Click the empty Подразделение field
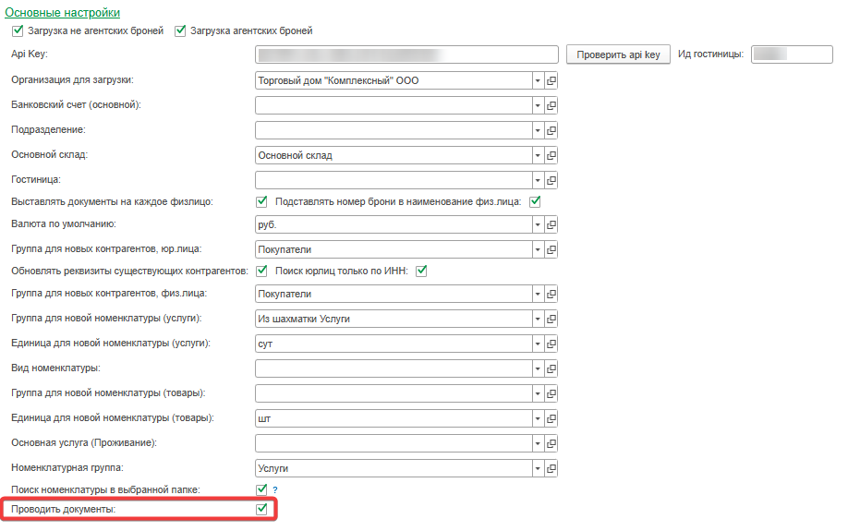This screenshot has width=848, height=531. click(x=394, y=130)
